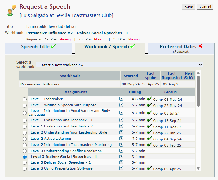The height and width of the screenshot is (180, 218).
Task: Click help icon for Understanding Conflict Resolution
Action: [121, 151]
